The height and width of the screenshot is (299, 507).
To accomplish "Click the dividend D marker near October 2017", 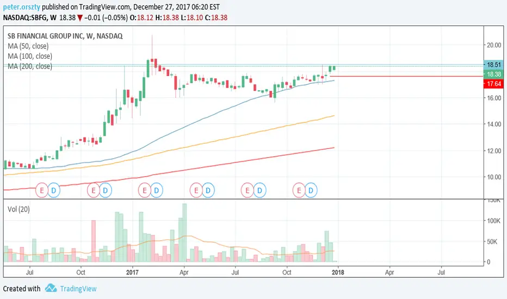I will [311, 190].
